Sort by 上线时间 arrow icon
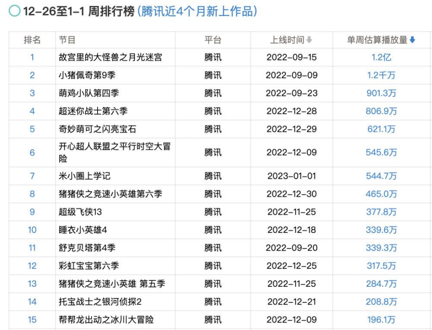This screenshot has width=432, height=330. click(309, 40)
